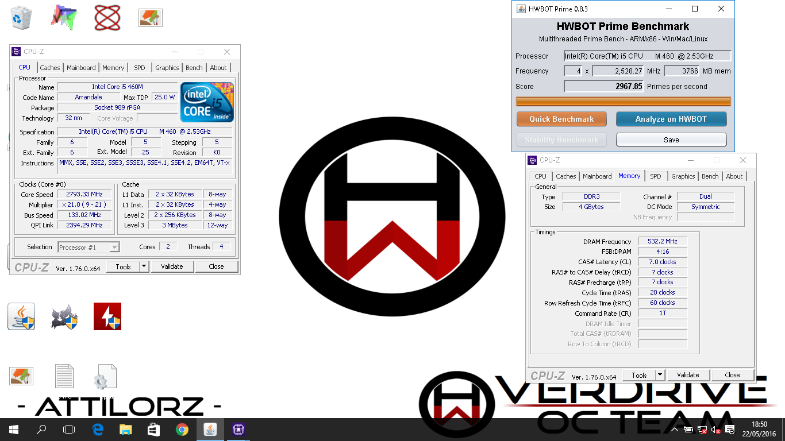Click the Intel Core i5 logo in CPU-Z
785x441 pixels.
[207, 102]
